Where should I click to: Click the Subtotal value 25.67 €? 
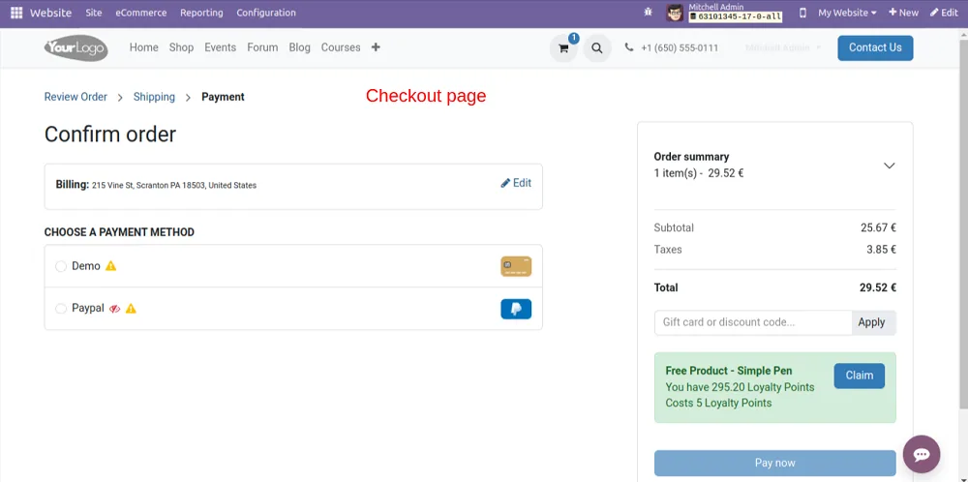[x=879, y=227]
